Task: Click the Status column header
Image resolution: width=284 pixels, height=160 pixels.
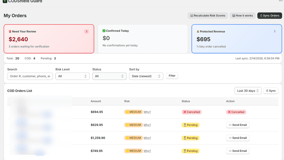Action: point(186,101)
